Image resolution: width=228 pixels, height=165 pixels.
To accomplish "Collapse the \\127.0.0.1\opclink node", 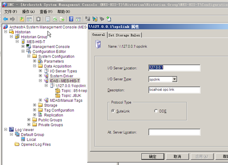I will click(x=46, y=85).
